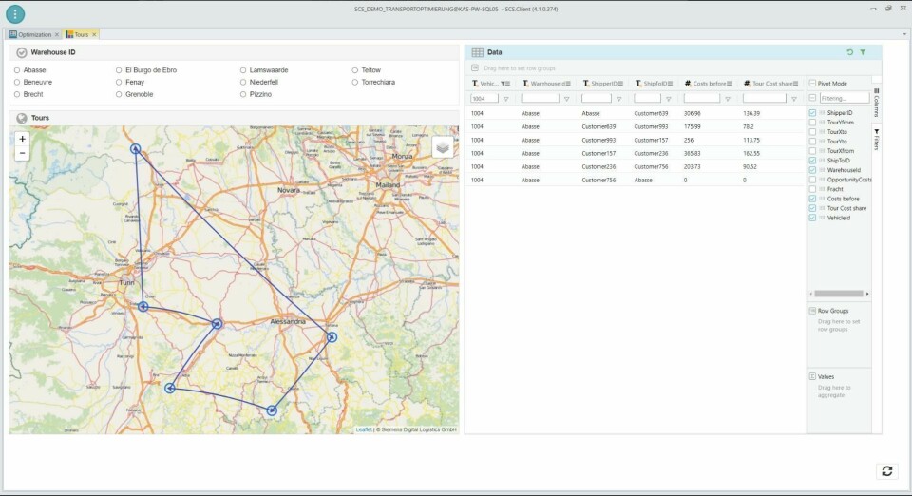Click the tour stop marker near Turin
The image size is (912, 496).
(142, 306)
